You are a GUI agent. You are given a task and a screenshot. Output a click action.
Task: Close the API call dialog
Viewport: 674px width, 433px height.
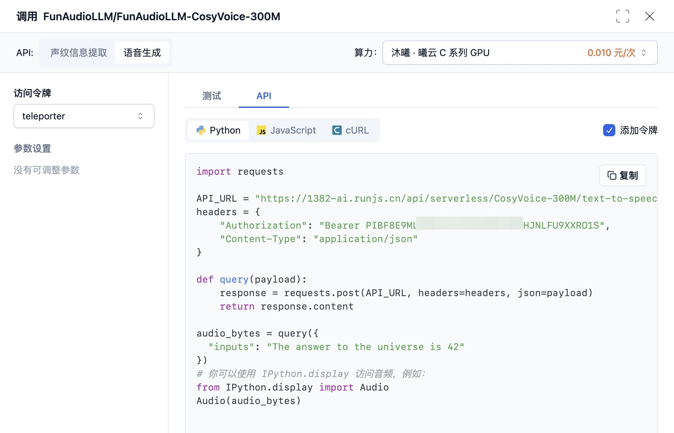(649, 16)
